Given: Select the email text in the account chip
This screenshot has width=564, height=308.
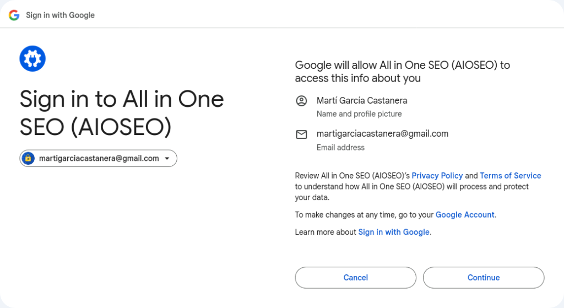Looking at the screenshot, I should tap(99, 159).
